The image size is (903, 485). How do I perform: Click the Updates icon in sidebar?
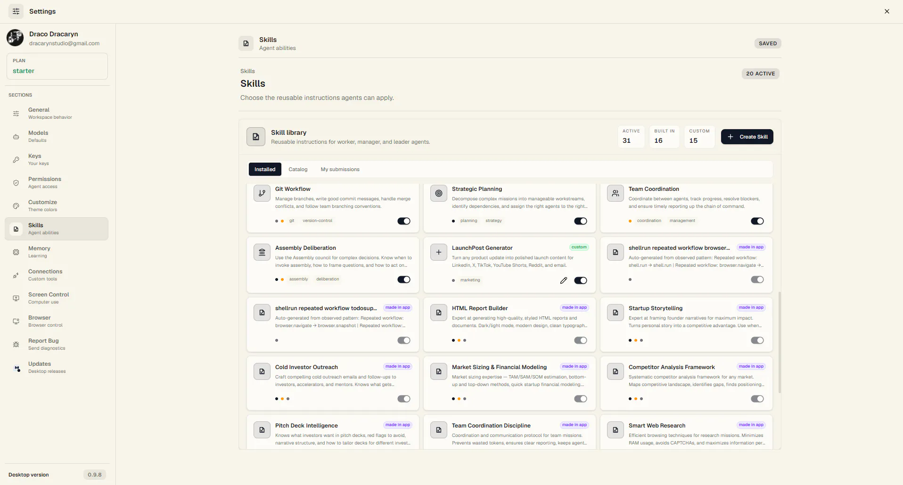tap(17, 368)
